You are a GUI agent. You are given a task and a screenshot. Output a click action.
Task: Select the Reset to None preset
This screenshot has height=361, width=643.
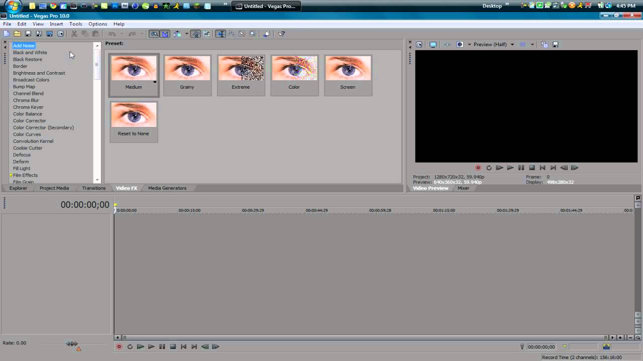tap(134, 121)
